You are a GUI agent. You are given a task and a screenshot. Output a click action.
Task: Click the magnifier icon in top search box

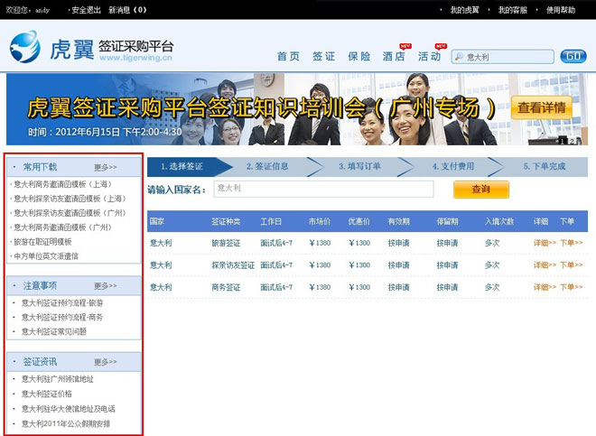pos(460,57)
